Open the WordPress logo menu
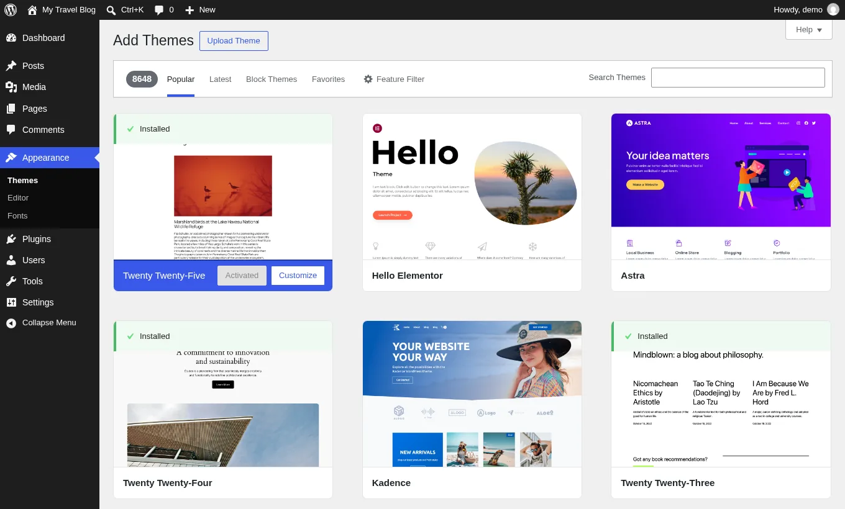The width and height of the screenshot is (845, 509). tap(11, 10)
